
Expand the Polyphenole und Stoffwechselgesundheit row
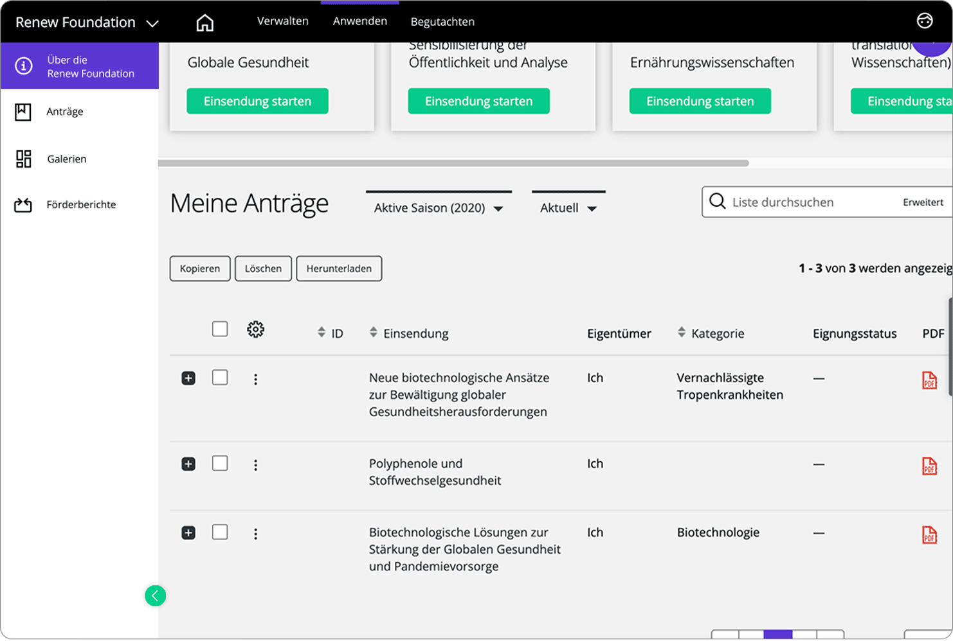click(x=188, y=464)
